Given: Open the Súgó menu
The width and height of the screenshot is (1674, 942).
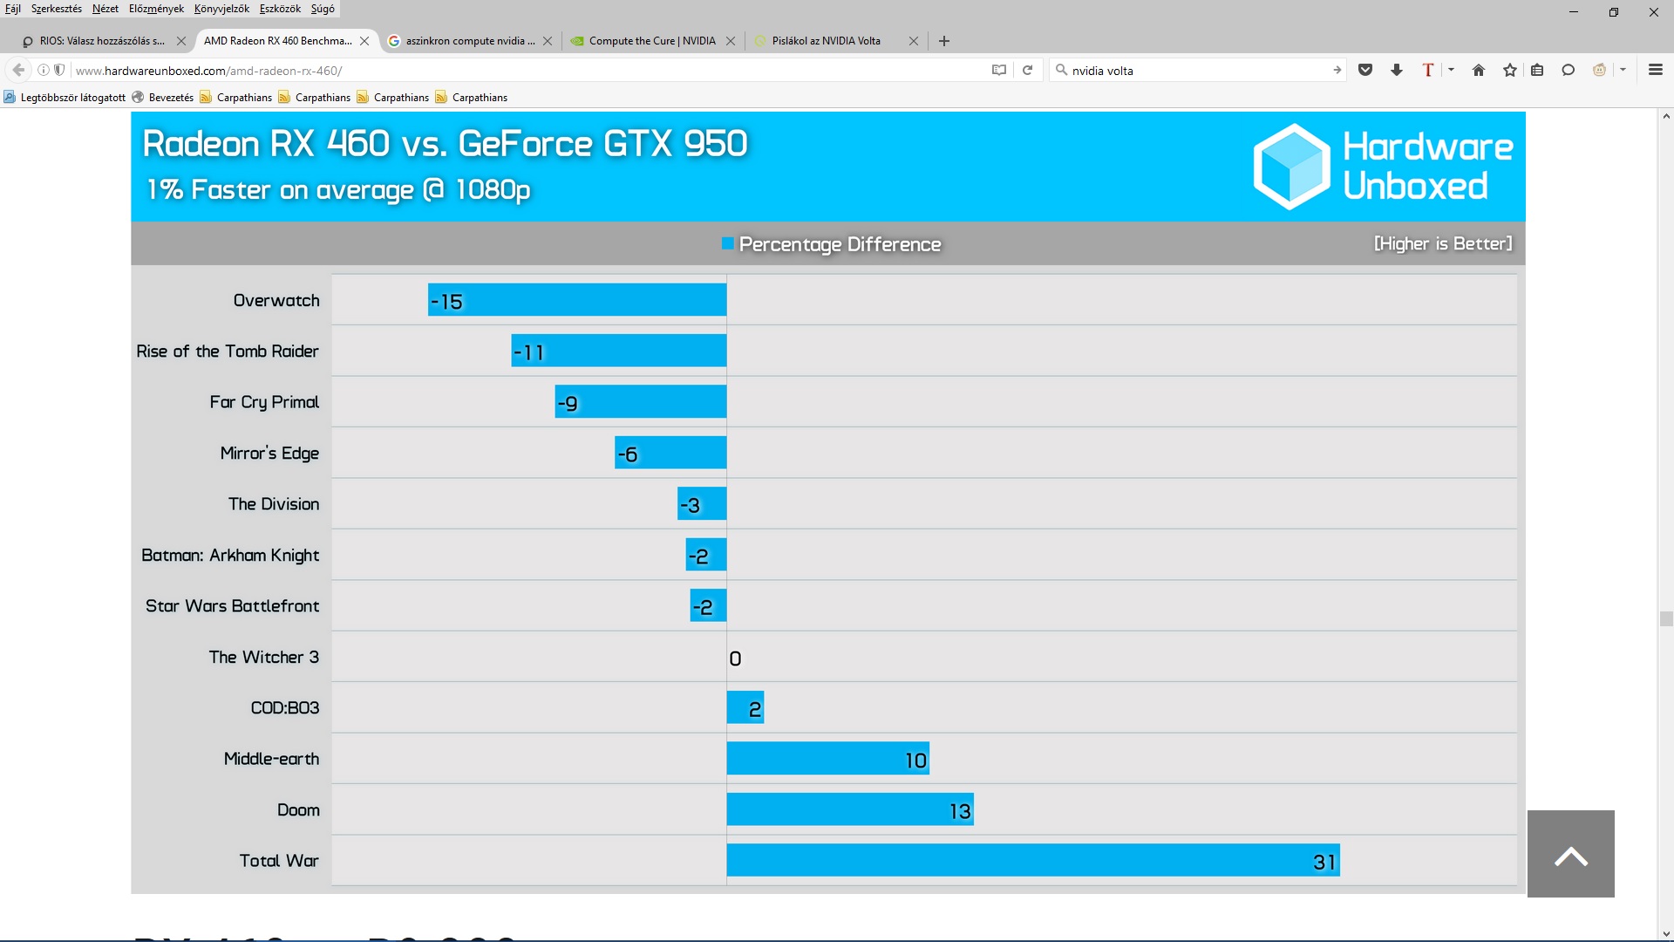Looking at the screenshot, I should pyautogui.click(x=323, y=9).
